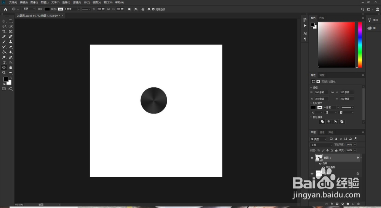Open the layer blend mode dropdown

point(322,145)
